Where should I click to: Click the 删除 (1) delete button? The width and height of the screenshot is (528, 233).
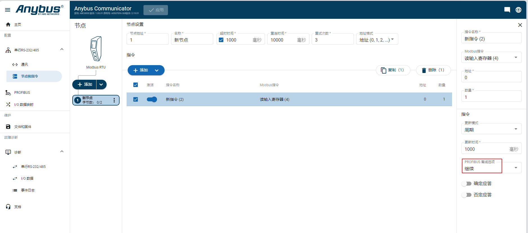(433, 70)
